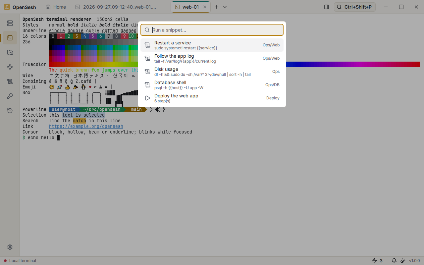Viewport: 424px width, 265px height.
Task: Toggle the side panel layout icon
Action: (327, 7)
